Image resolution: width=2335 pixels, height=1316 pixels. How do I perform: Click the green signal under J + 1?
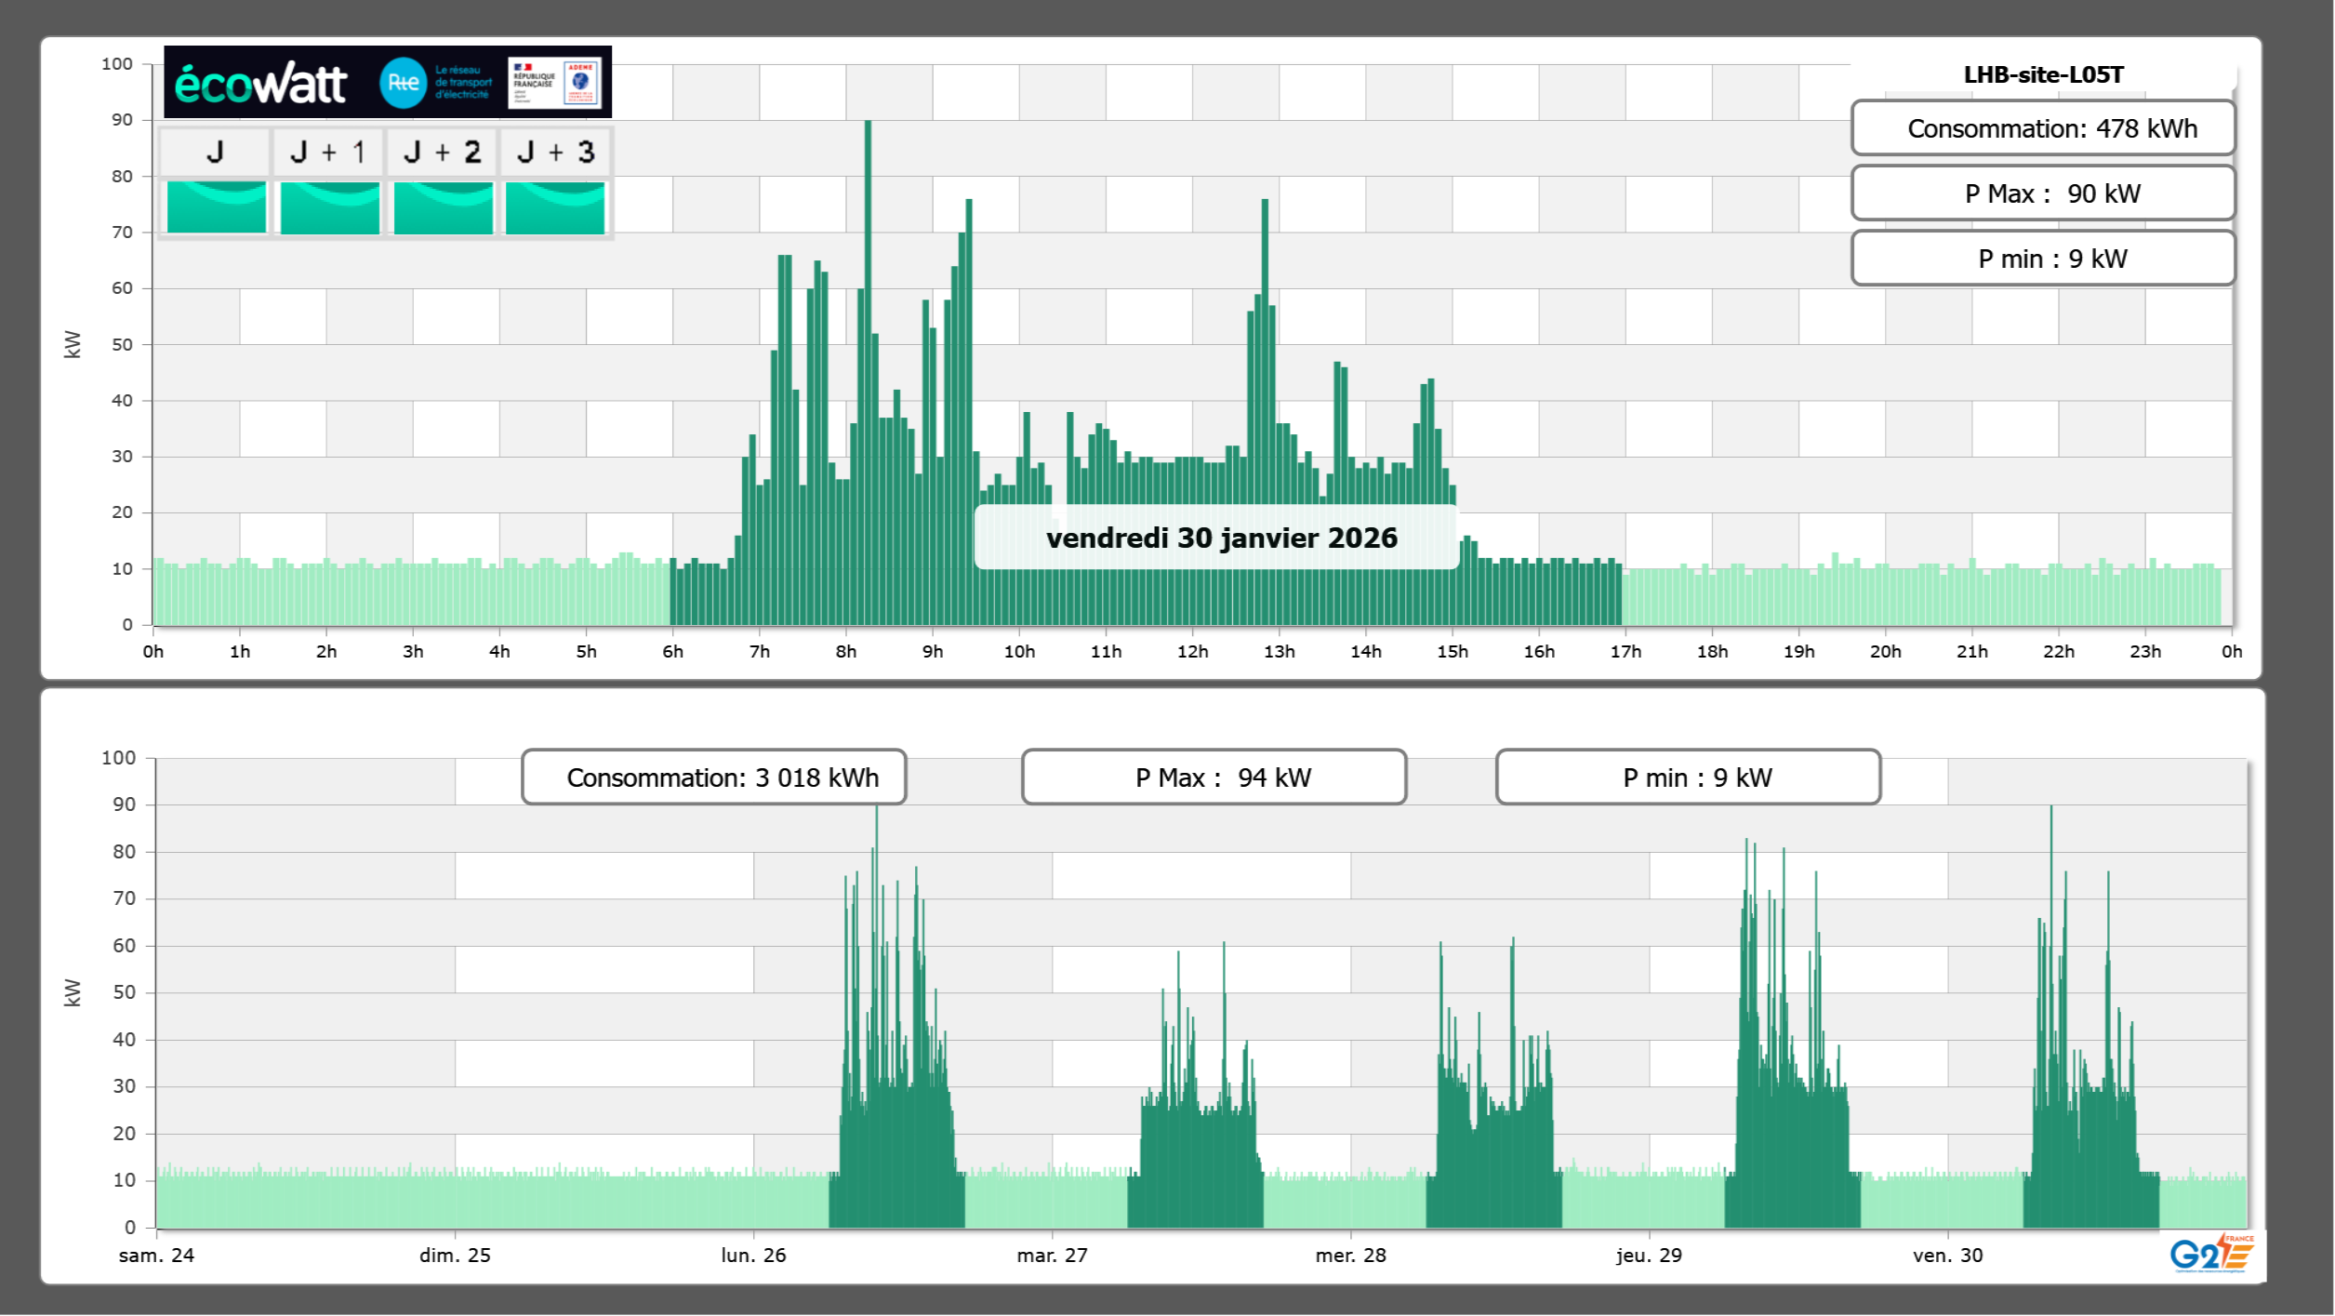[329, 206]
